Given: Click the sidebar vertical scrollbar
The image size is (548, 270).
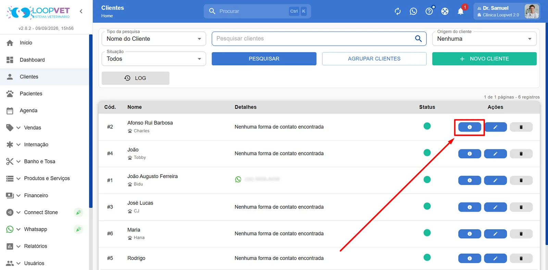Looking at the screenshot, I should pyautogui.click(x=91, y=121).
